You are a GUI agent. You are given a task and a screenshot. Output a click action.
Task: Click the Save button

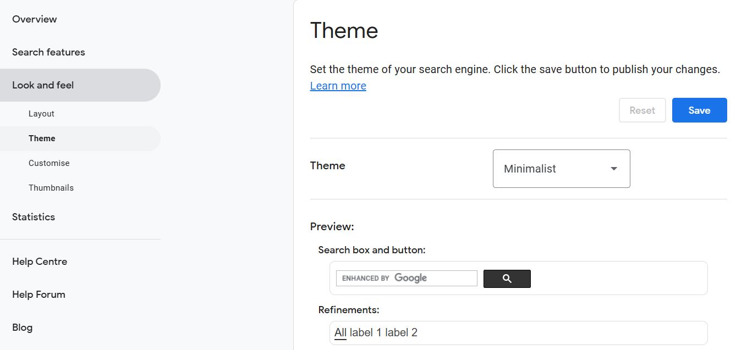click(699, 110)
